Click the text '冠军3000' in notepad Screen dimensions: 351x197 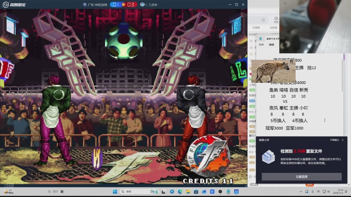point(274,128)
